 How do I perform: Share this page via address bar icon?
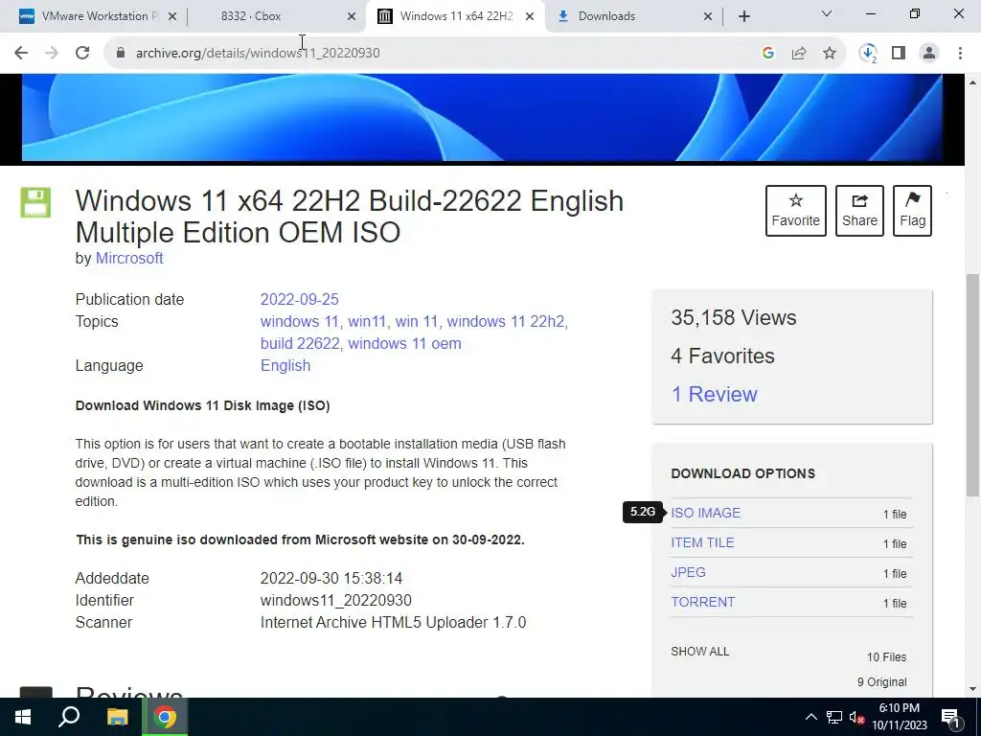[x=799, y=54]
